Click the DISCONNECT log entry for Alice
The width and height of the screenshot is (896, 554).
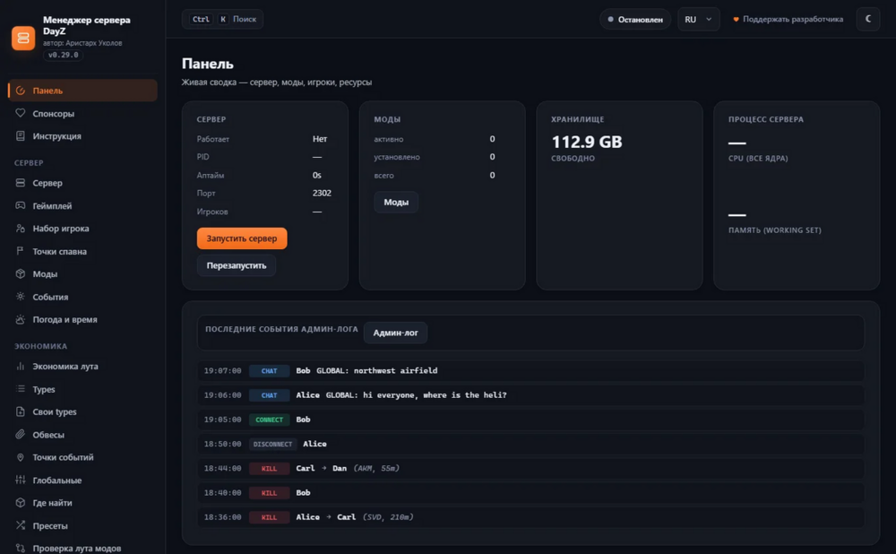(530, 444)
